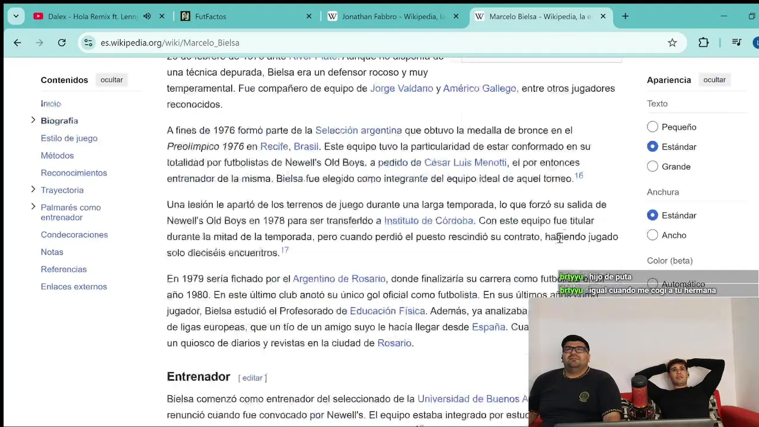Image resolution: width=759 pixels, height=427 pixels.
Task: Click the webcam overlay video
Action: pyautogui.click(x=643, y=362)
